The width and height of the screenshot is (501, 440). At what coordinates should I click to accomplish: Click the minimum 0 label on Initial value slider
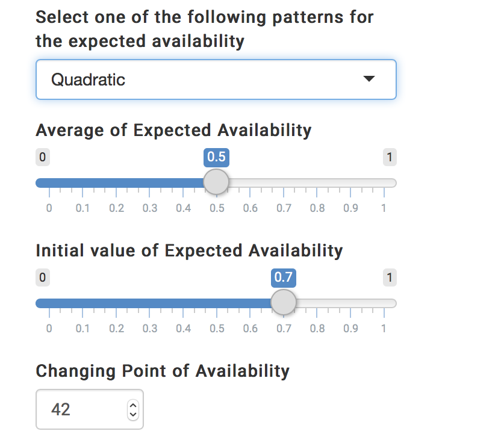pos(42,278)
